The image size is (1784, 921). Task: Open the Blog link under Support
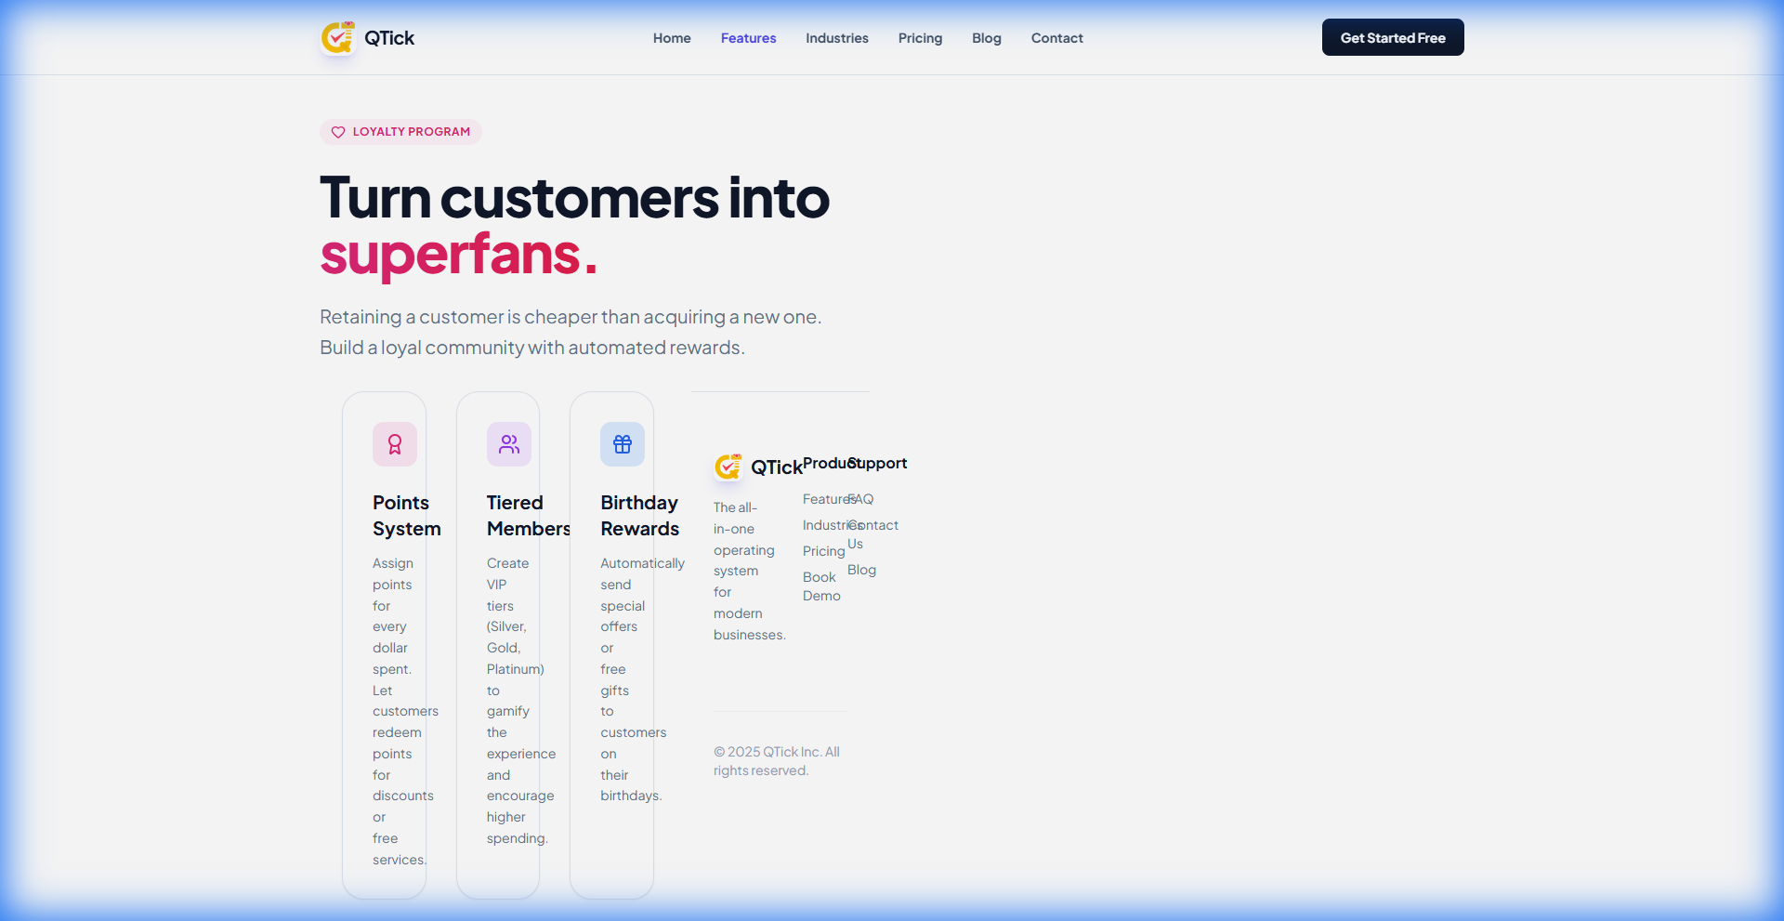pyautogui.click(x=860, y=570)
